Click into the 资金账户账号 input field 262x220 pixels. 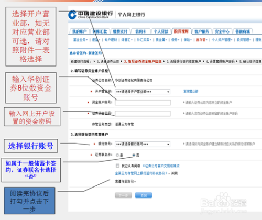click(x=143, y=103)
